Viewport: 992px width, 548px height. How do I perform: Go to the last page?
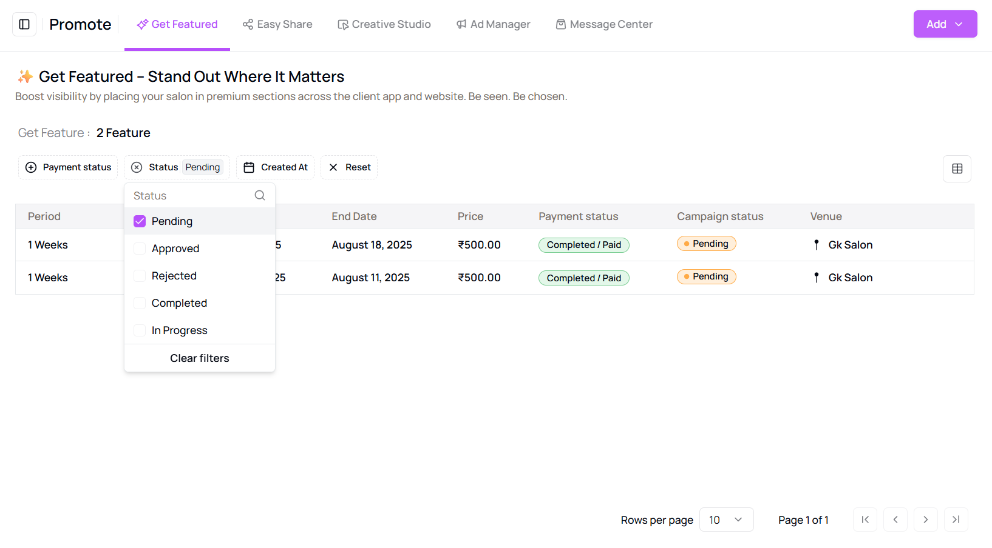pos(956,520)
